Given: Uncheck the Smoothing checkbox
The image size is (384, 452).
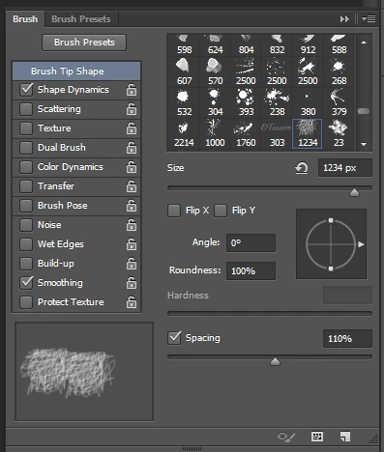Looking at the screenshot, I should coord(26,283).
